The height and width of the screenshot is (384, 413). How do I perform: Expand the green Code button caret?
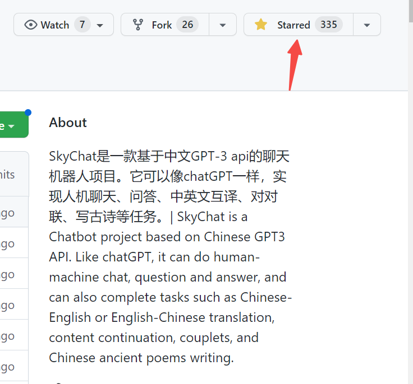[11, 127]
